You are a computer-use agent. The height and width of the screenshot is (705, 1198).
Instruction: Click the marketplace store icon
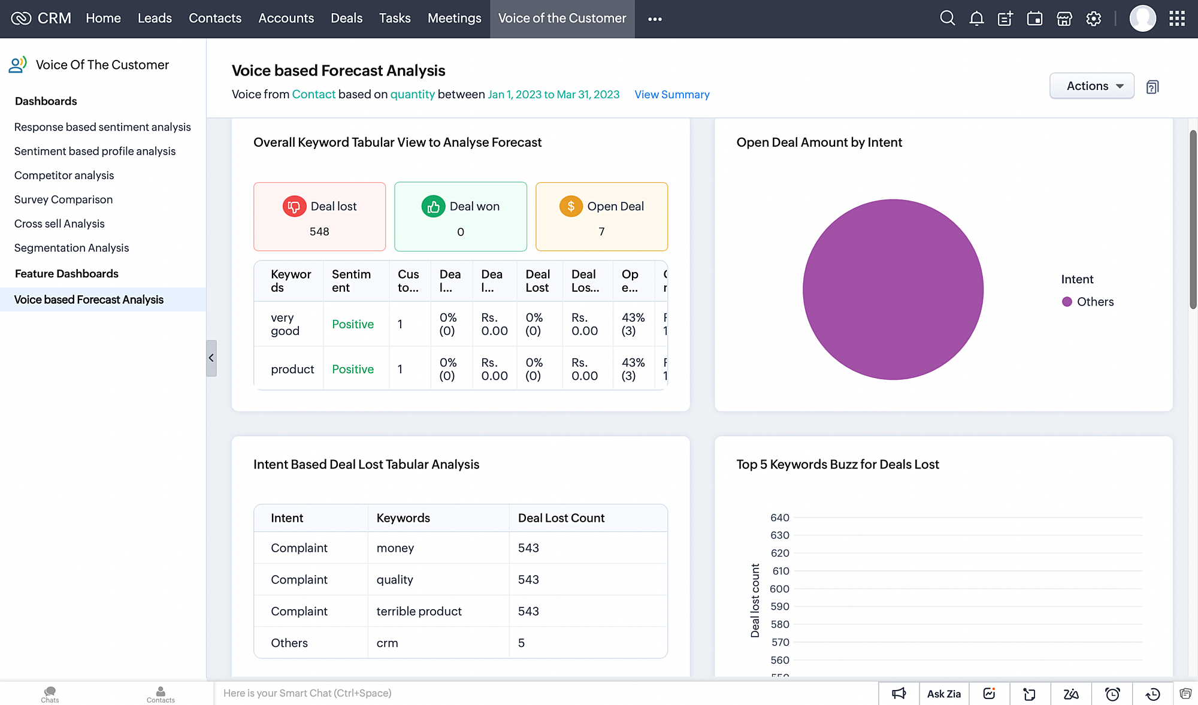(1064, 19)
